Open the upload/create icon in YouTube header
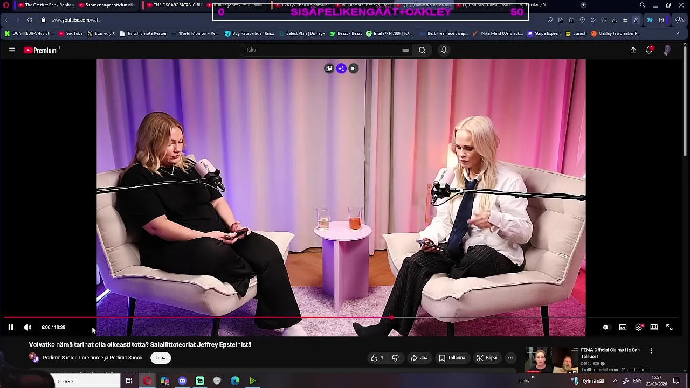 click(x=633, y=50)
